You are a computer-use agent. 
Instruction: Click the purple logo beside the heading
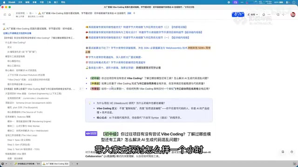point(91,134)
